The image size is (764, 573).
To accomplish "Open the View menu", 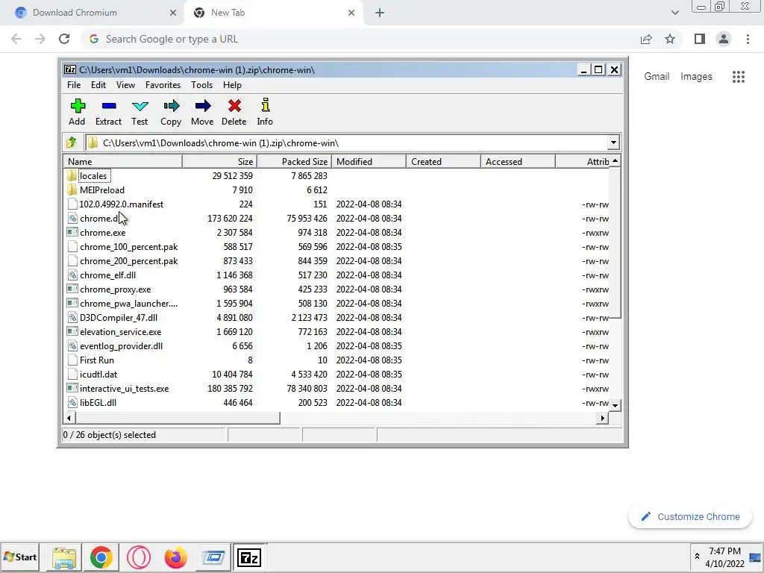I will pyautogui.click(x=125, y=85).
